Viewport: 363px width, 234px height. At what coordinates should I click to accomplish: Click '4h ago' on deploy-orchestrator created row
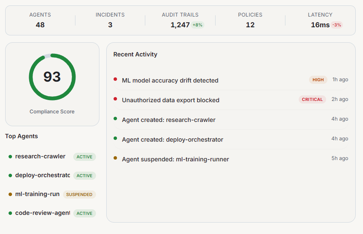tap(340, 139)
